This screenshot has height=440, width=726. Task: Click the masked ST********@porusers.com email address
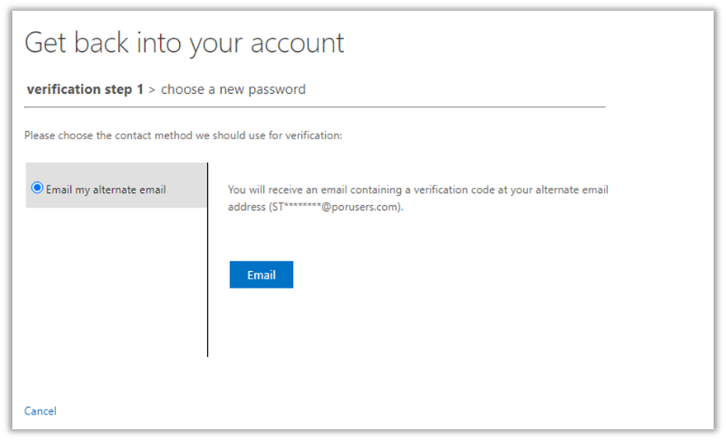point(336,208)
